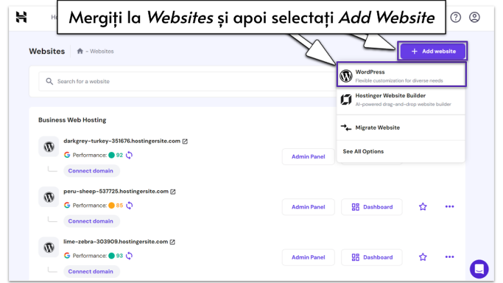The image size is (503, 283).
Task: Choose Migrate Website from the menu
Action: [401, 128]
